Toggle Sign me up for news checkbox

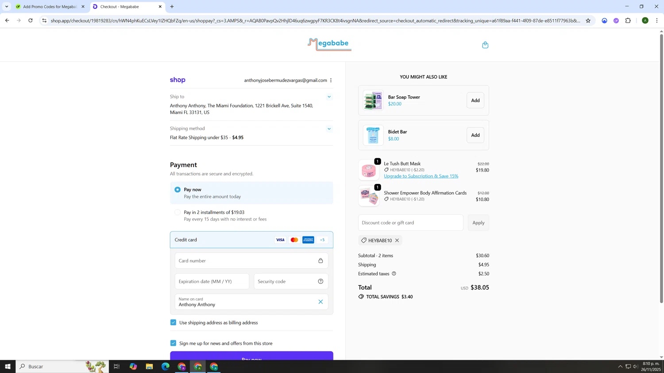click(x=173, y=343)
